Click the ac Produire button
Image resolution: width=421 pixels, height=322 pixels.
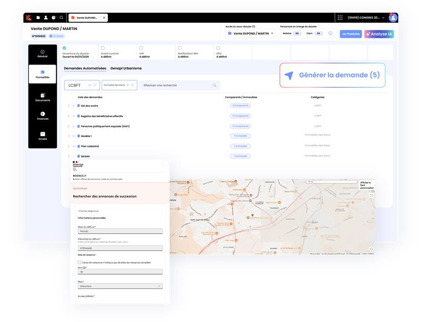[x=350, y=34]
